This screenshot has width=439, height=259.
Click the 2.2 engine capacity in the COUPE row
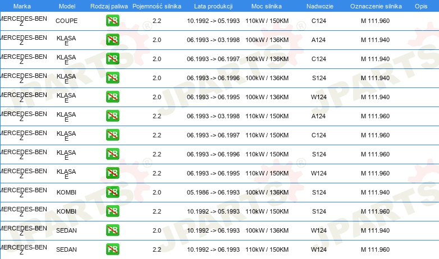pyautogui.click(x=157, y=21)
